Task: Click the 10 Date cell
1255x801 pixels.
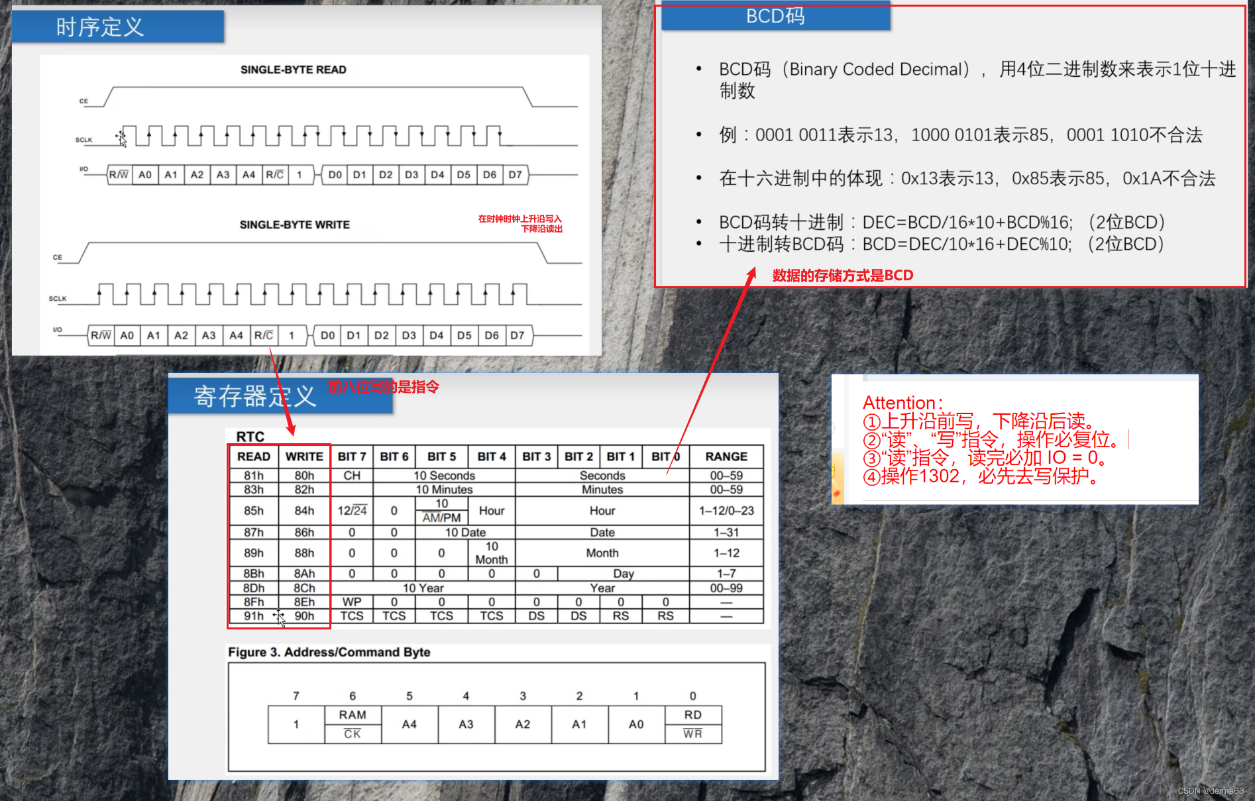Action: [465, 533]
